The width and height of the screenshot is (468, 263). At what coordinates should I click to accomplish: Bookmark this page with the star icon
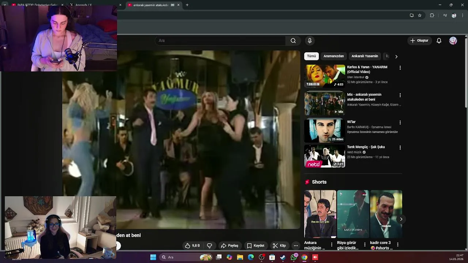point(420,15)
